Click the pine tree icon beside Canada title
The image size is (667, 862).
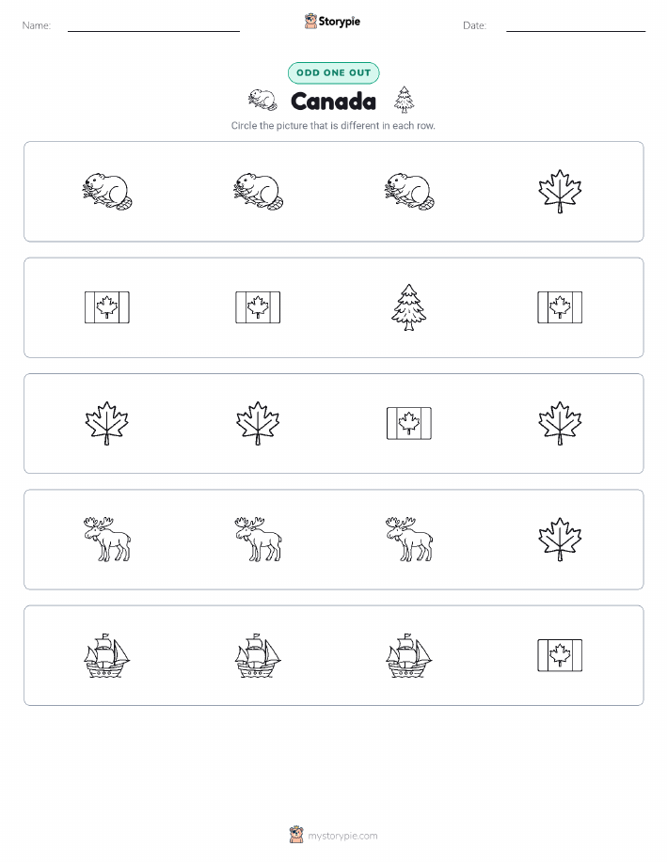point(404,100)
